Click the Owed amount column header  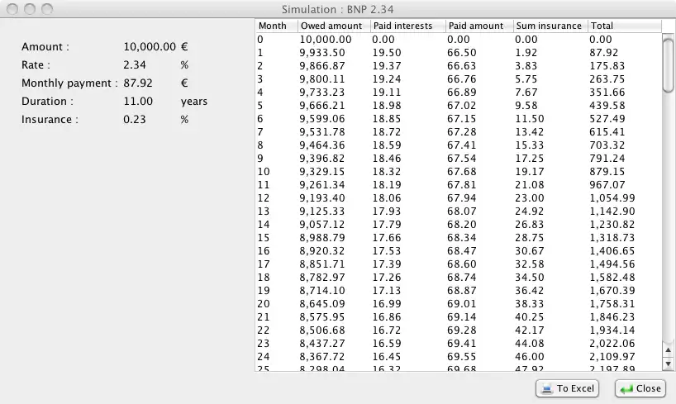click(334, 26)
